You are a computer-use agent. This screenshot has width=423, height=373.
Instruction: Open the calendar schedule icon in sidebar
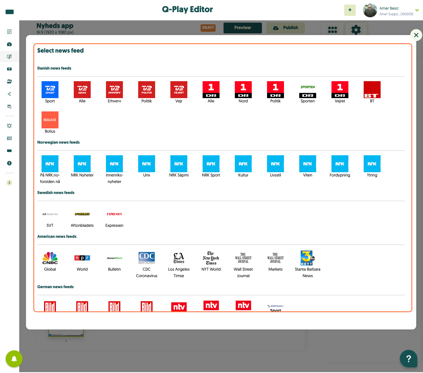pos(9,106)
